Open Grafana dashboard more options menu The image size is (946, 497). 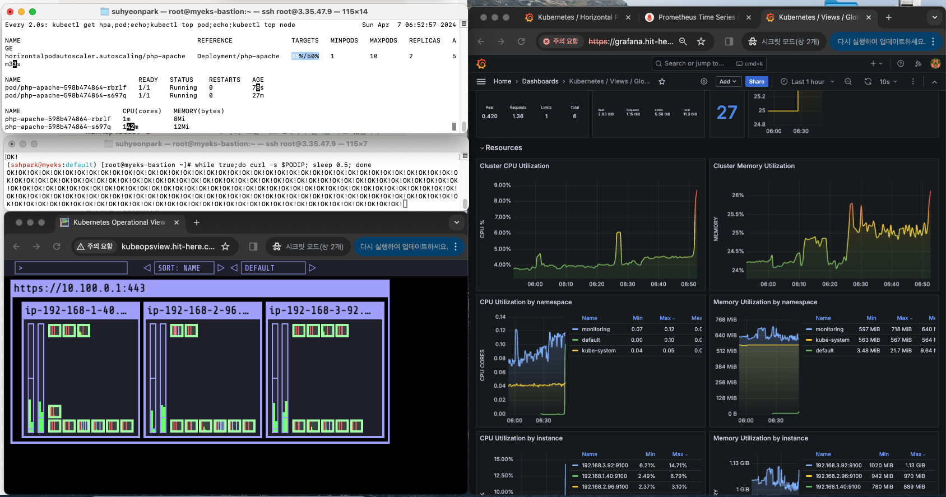913,81
